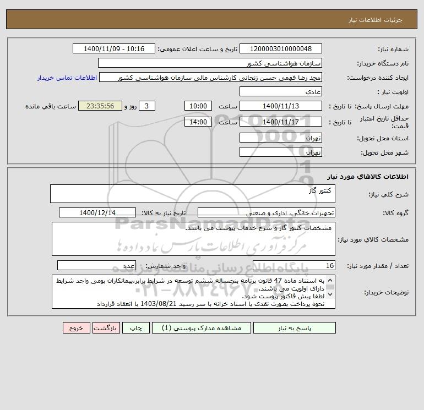The width and height of the screenshot is (424, 410).
Task: Select the price validity date 1400/11/17
Action: [281, 122]
